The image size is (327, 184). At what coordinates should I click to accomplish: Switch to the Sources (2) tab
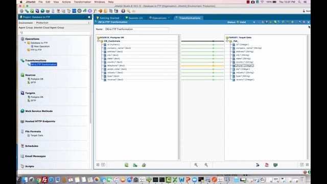pyautogui.click(x=134, y=18)
